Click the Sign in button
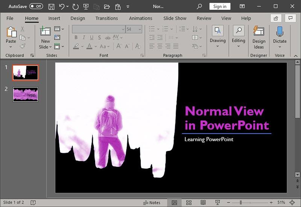This screenshot has height=207, width=301. tap(220, 6)
